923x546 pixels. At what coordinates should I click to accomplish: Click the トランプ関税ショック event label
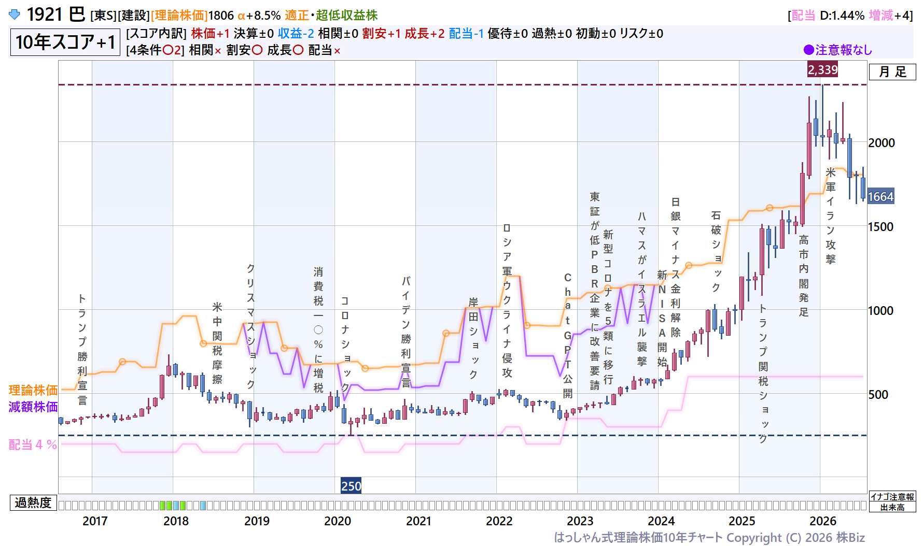point(763,373)
